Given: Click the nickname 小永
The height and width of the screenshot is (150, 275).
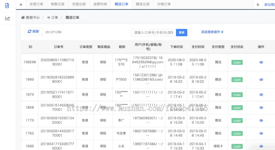Looking at the screenshot, I should coord(121,146).
